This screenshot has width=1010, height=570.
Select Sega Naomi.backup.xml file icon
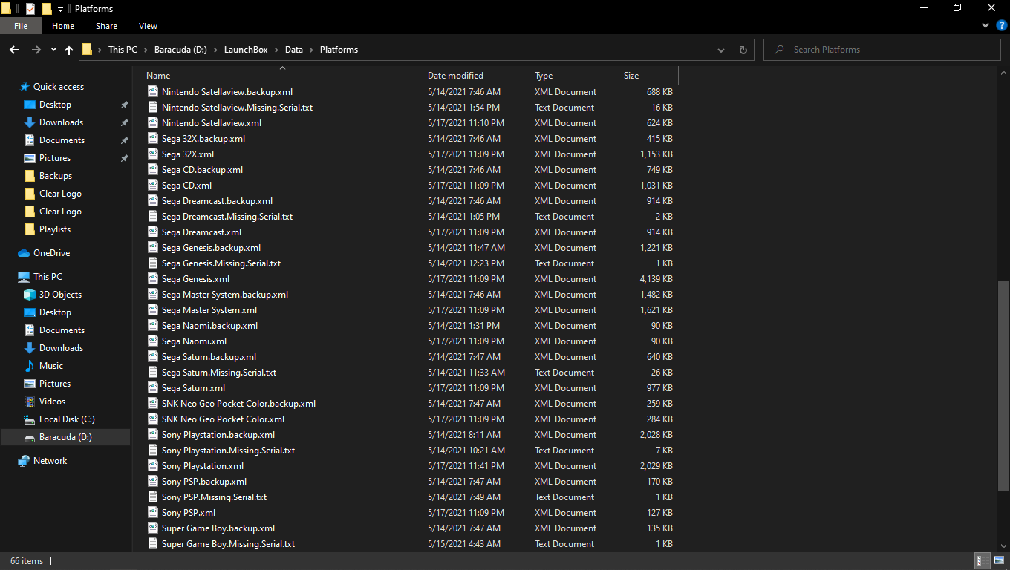point(153,326)
